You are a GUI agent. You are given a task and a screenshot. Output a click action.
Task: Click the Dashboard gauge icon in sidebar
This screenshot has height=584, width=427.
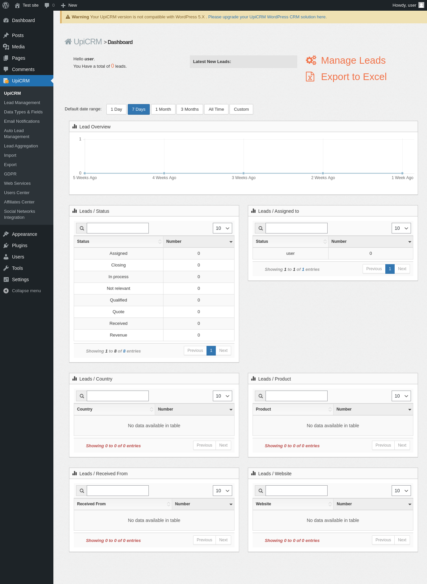click(x=6, y=20)
